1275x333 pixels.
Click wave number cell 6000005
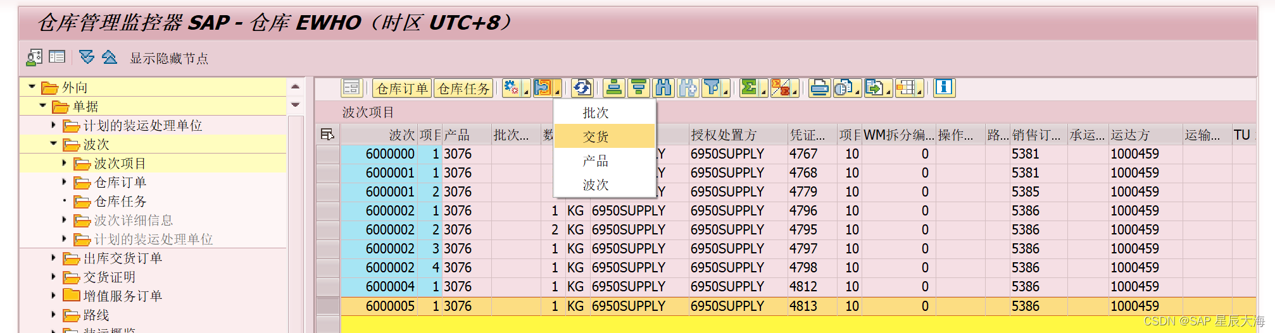click(379, 306)
